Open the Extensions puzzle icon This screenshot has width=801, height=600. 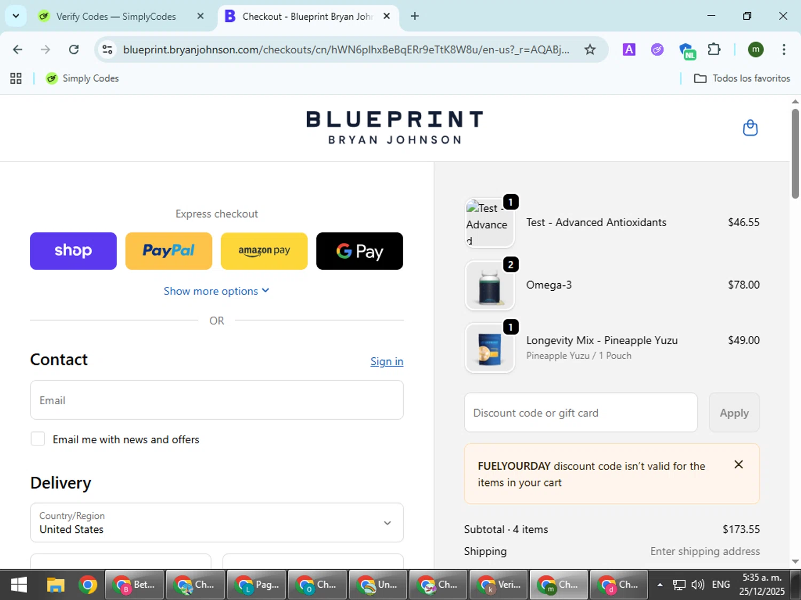[714, 50]
